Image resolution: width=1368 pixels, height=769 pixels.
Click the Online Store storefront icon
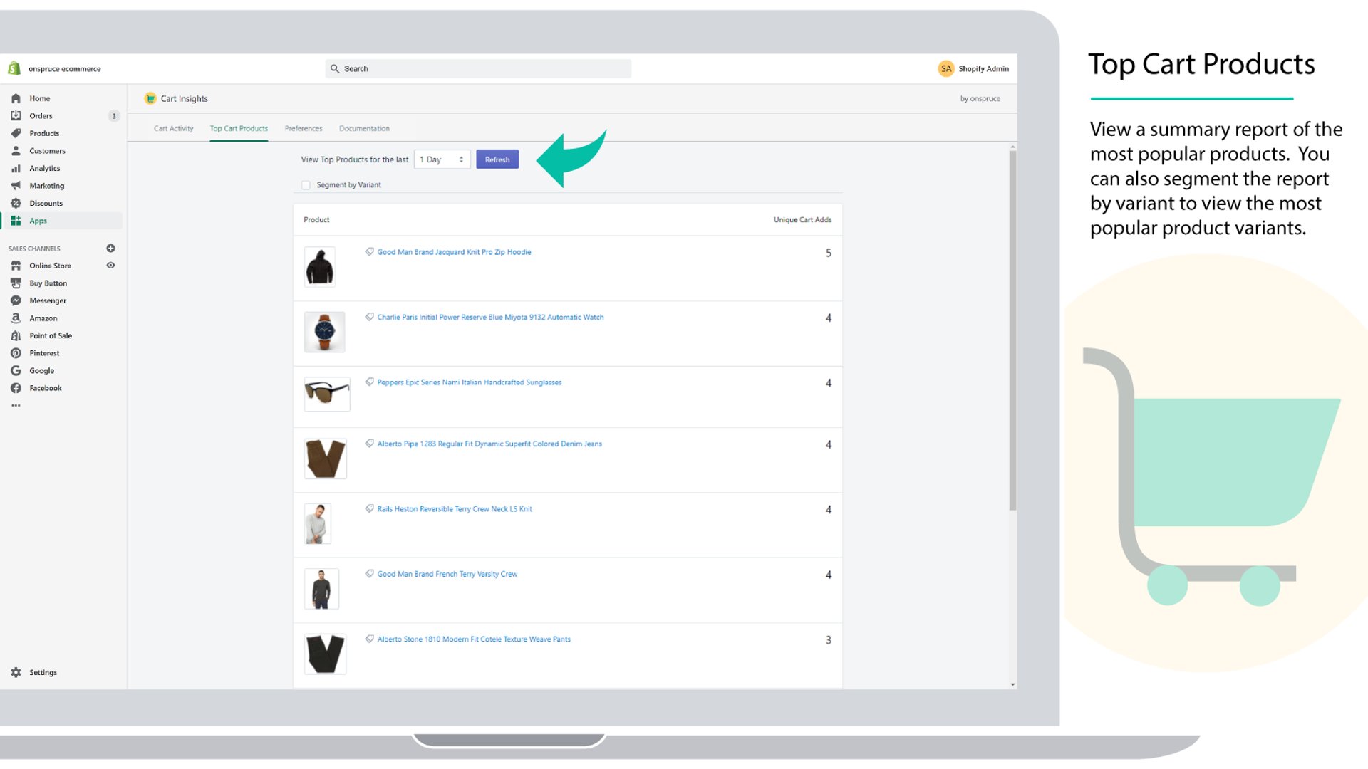click(x=16, y=266)
